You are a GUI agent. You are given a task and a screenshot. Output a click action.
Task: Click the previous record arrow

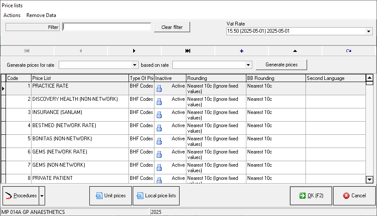pos(81,51)
